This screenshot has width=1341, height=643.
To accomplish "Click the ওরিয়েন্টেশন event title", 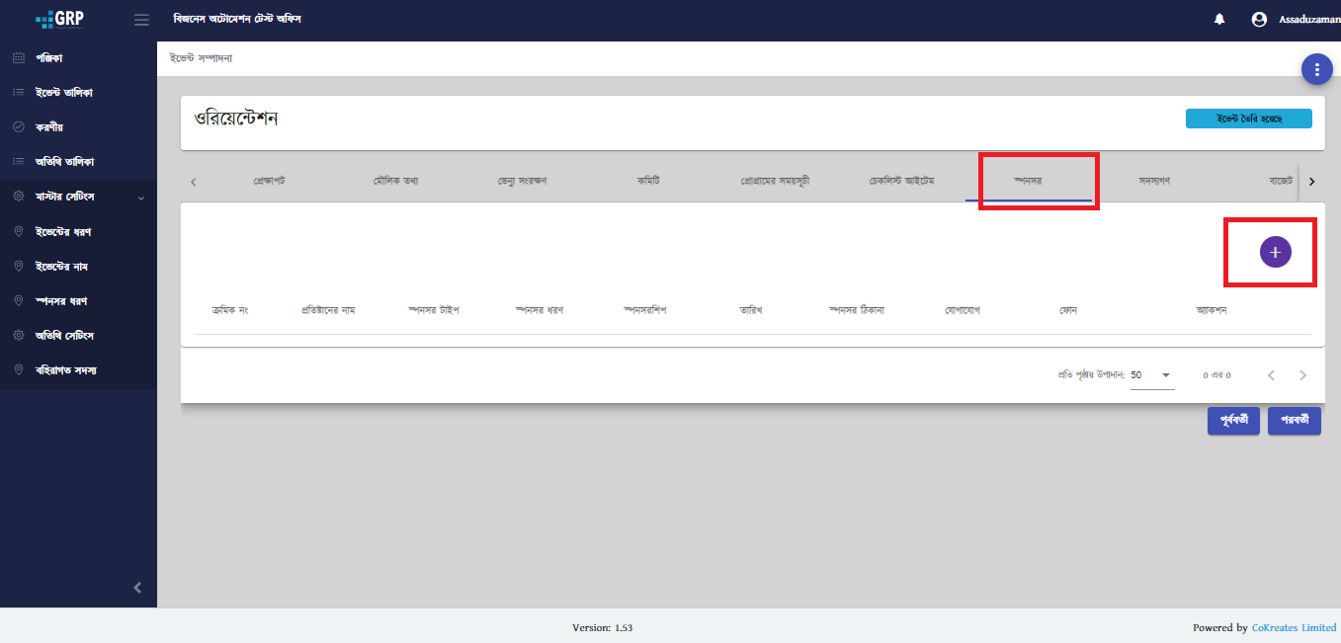I will (x=236, y=119).
